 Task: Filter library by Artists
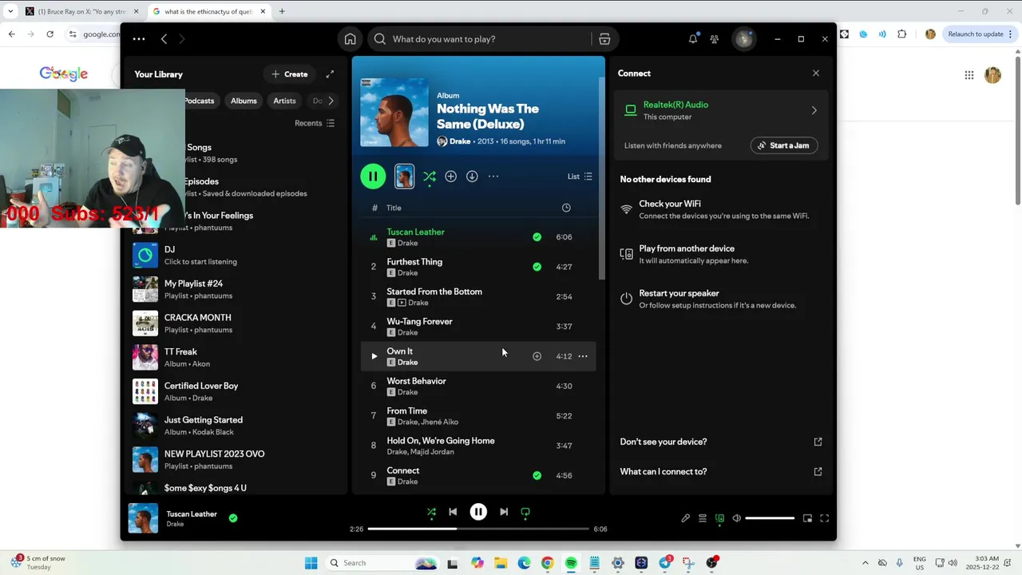pyautogui.click(x=284, y=101)
